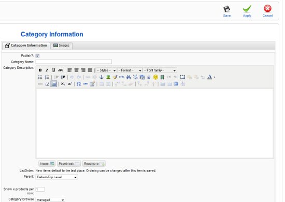Toggle underline formatting
285x202 pixels.
(53, 70)
